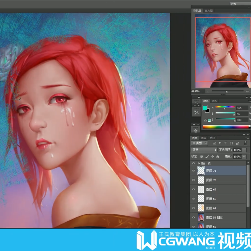The width and height of the screenshot is (251, 251).
Task: Toggle the layer filtering on/off switch
Action: pyautogui.click(x=245, y=143)
